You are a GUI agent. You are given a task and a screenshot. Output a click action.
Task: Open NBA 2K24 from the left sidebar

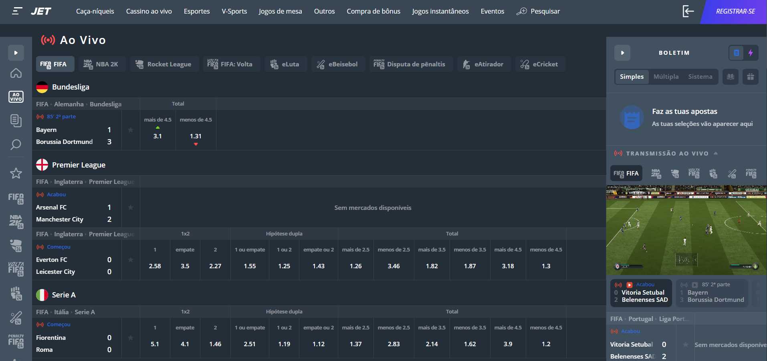(16, 222)
